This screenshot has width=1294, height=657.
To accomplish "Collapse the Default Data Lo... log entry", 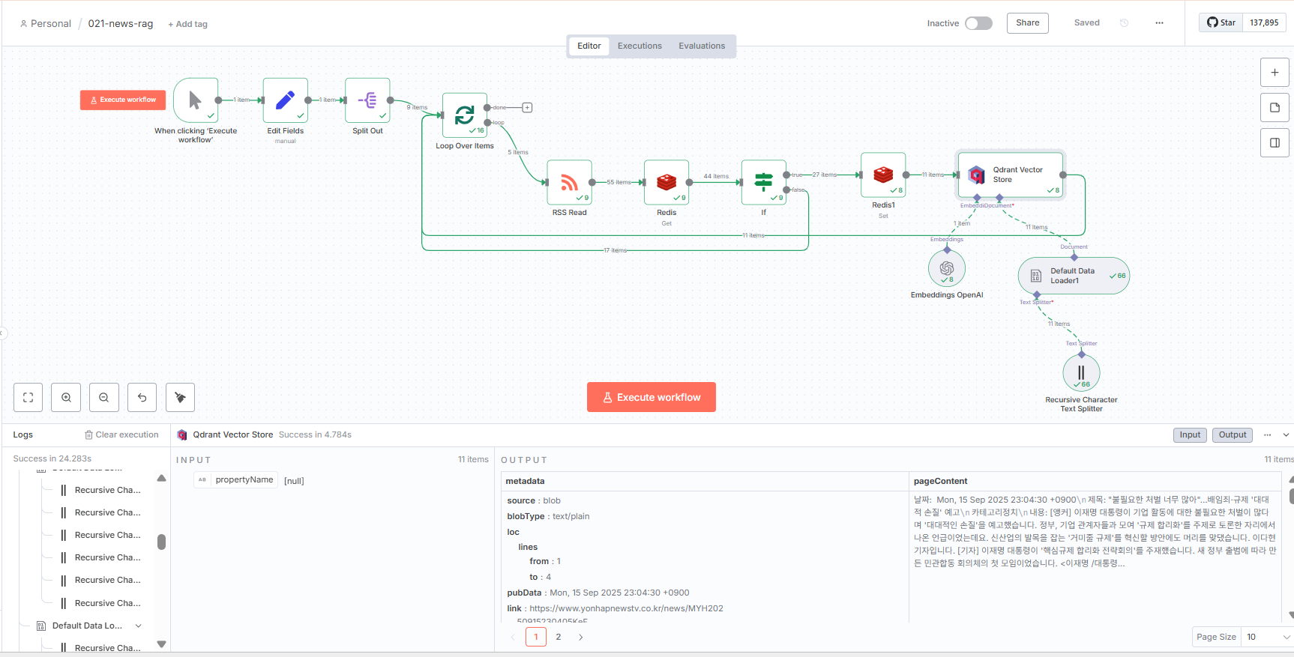I will (138, 626).
